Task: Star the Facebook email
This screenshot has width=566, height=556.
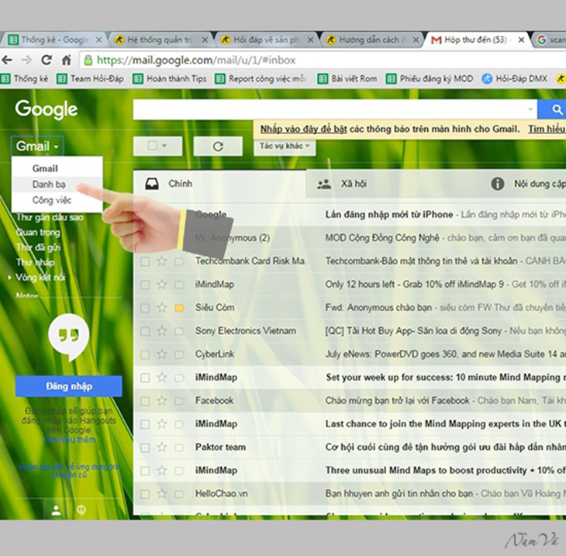Action: click(x=162, y=401)
